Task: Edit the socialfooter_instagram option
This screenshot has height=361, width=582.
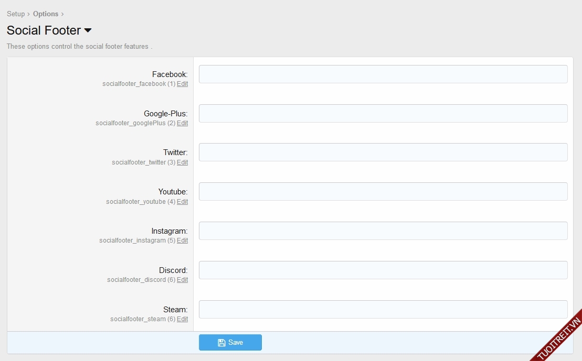Action: point(182,240)
